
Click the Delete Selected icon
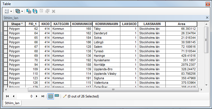[x=54, y=11]
